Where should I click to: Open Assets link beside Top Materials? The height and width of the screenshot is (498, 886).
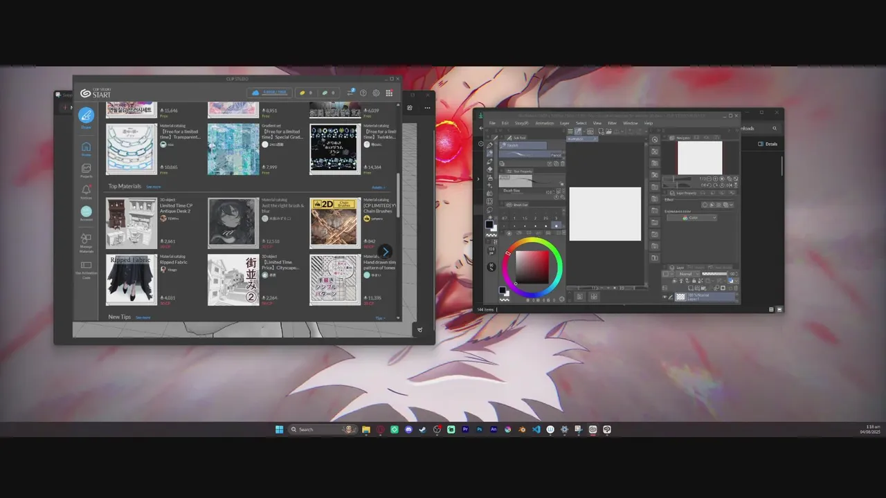pyautogui.click(x=379, y=187)
